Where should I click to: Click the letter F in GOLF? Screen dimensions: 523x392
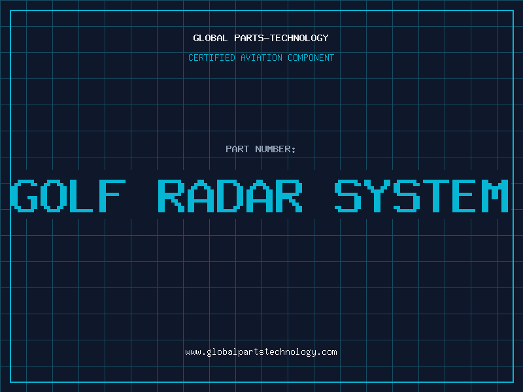click(113, 196)
